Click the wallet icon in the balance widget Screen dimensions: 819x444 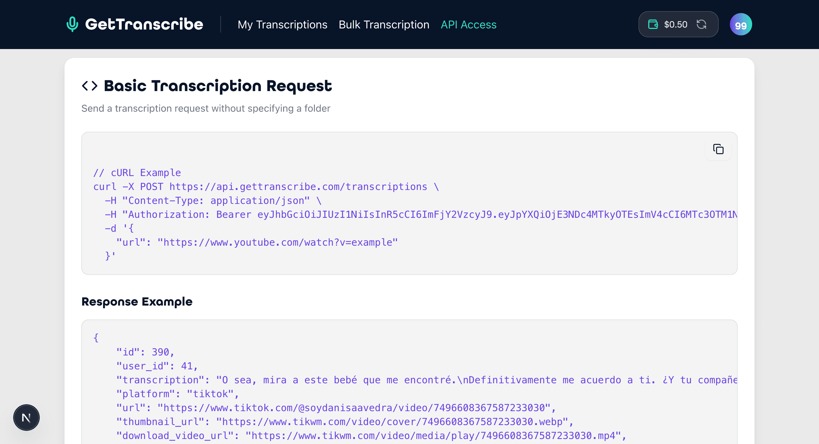point(653,24)
